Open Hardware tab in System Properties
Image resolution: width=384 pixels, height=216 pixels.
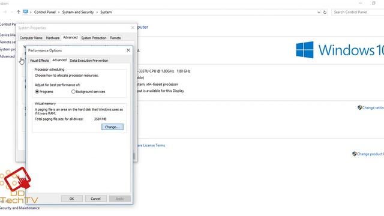(53, 38)
